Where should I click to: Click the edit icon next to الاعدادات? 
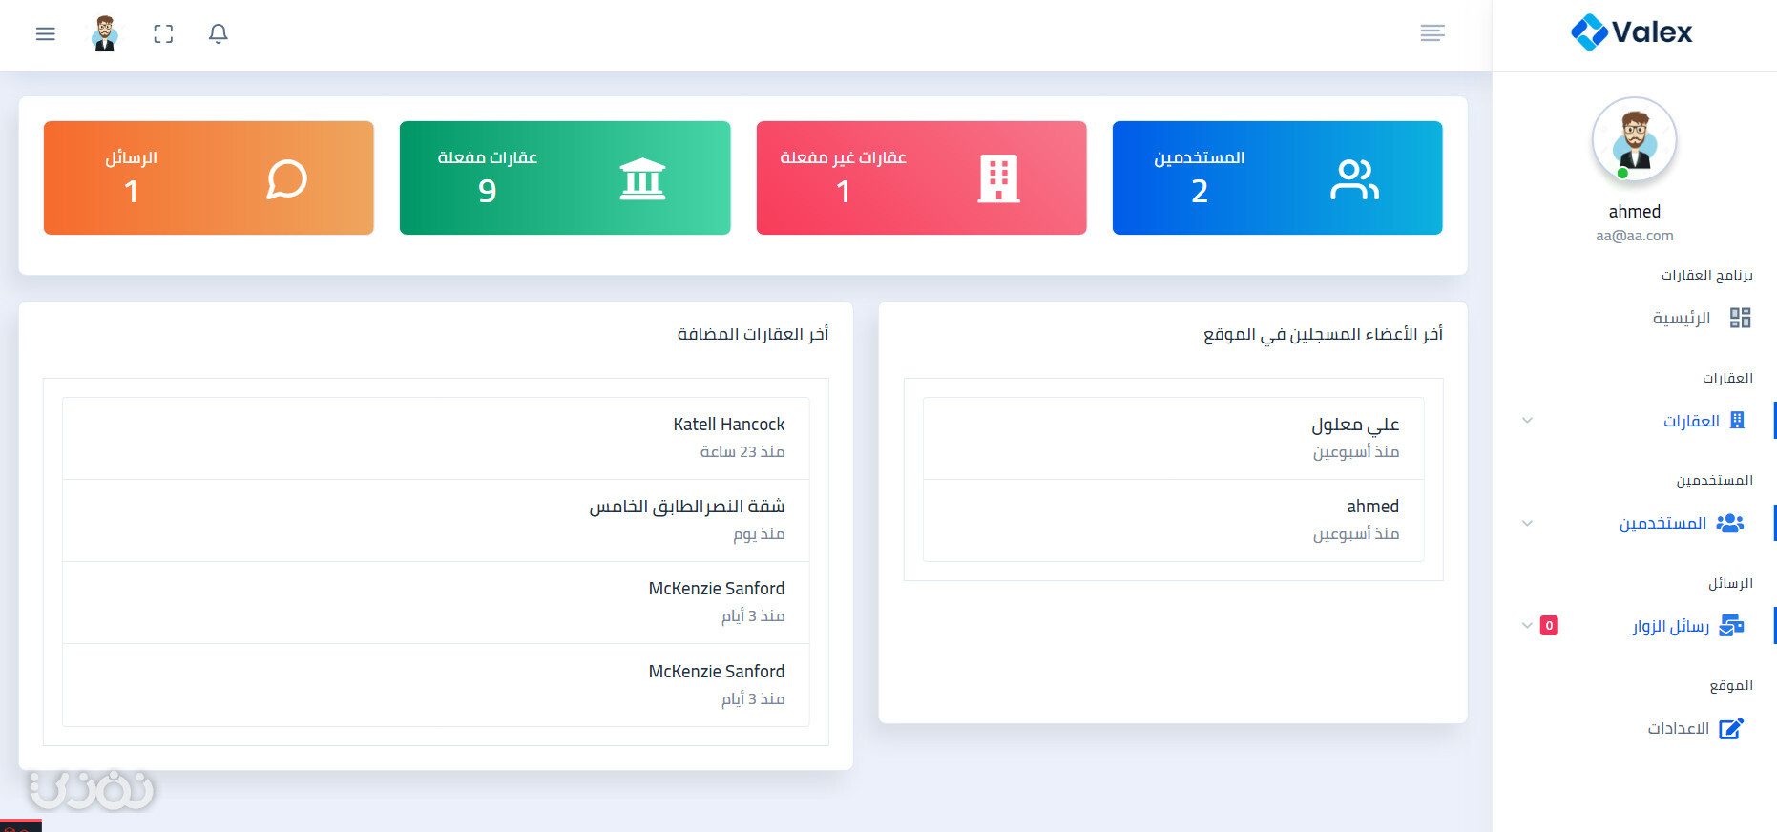(x=1731, y=729)
